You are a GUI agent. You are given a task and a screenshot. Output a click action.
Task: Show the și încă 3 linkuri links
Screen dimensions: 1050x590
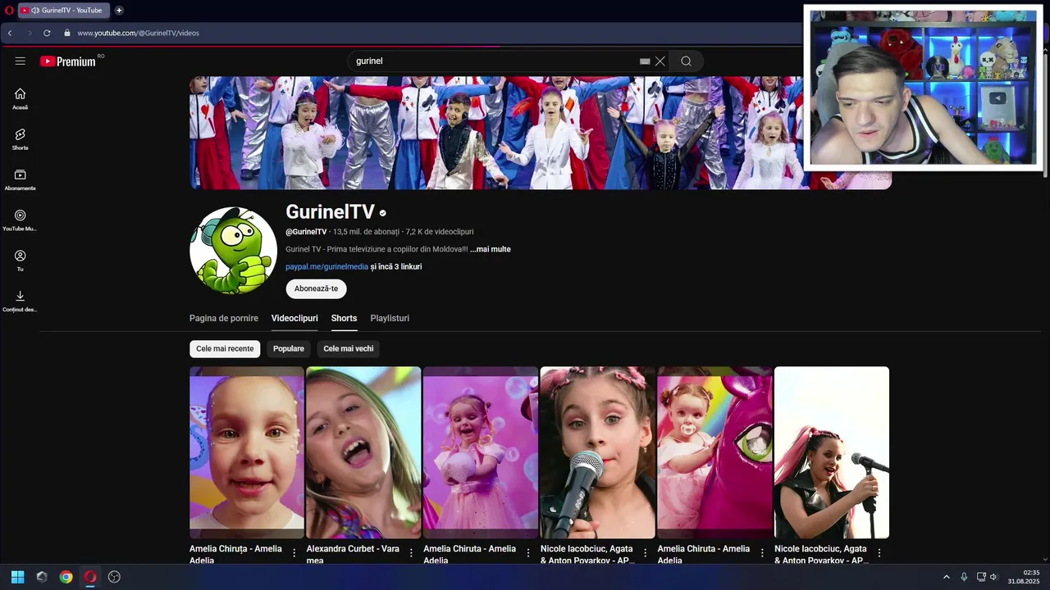click(396, 266)
